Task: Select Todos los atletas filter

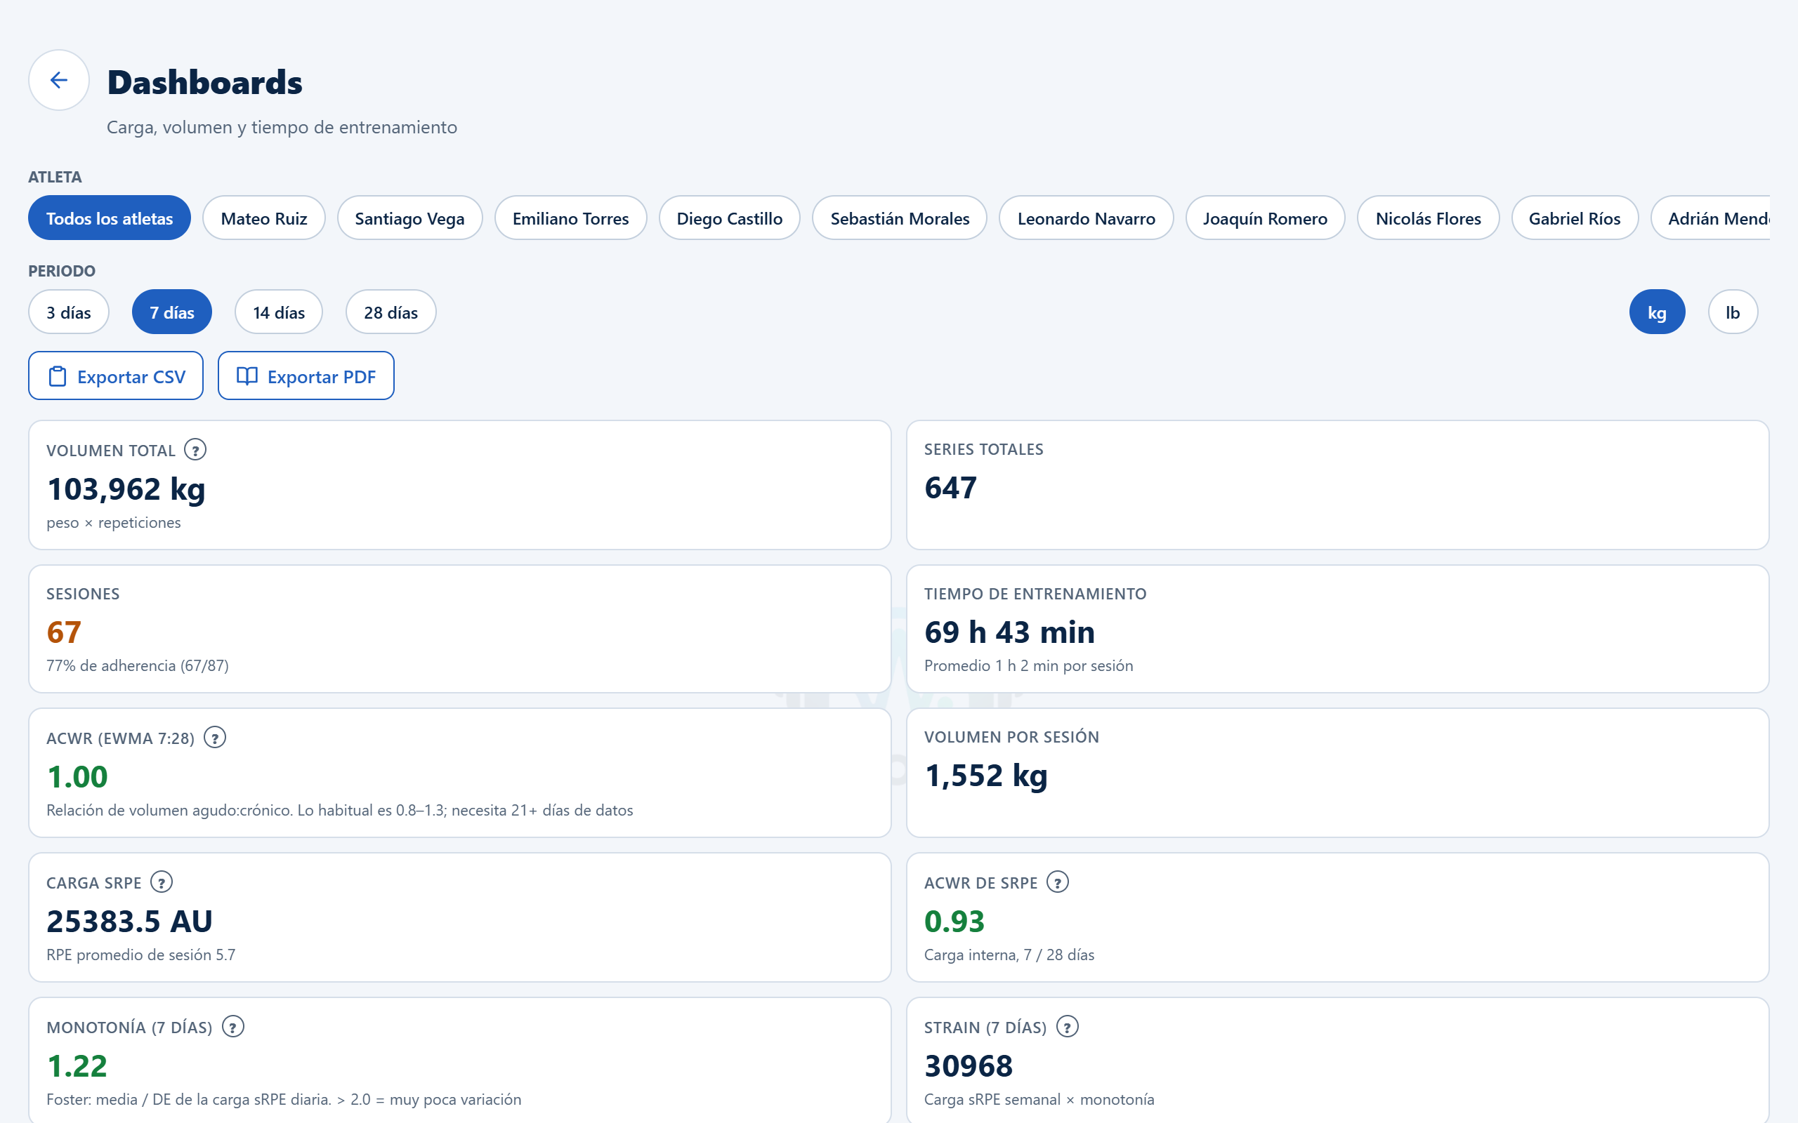Action: coord(110,218)
